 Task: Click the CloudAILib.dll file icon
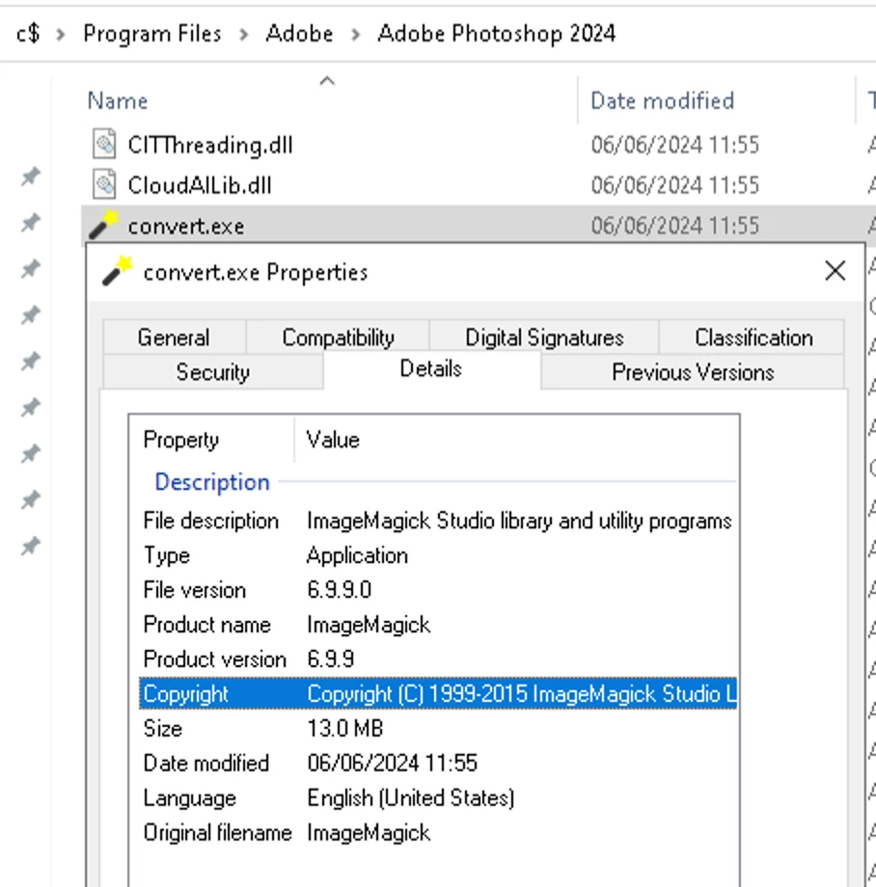[x=104, y=185]
